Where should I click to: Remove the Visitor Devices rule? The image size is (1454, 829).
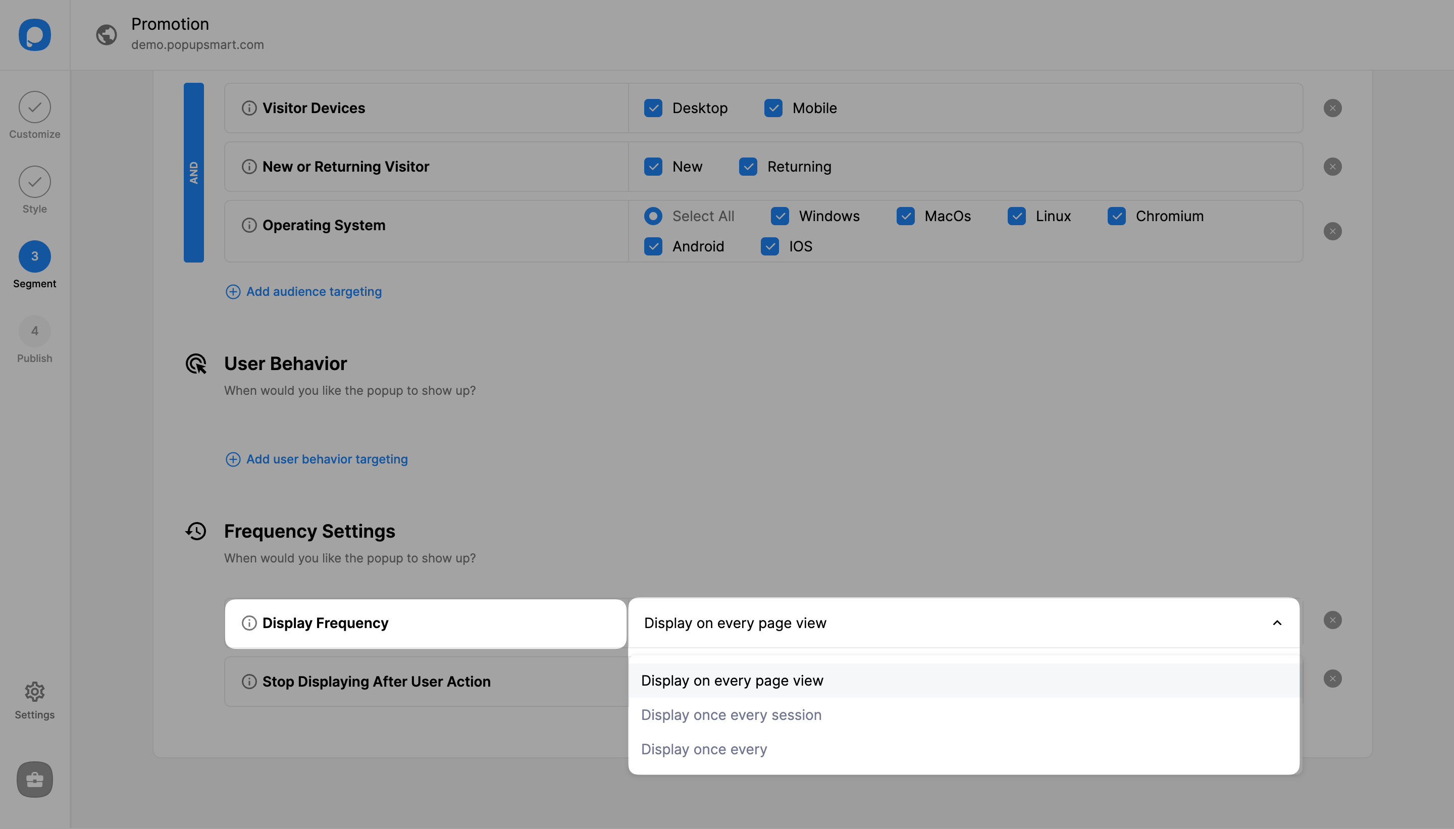[x=1332, y=108]
